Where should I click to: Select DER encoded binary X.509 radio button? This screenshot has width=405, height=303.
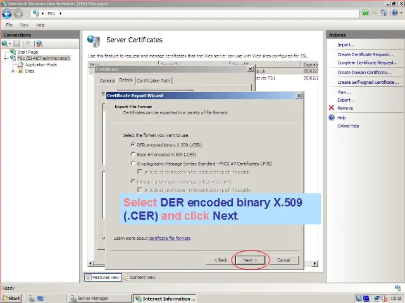(x=133, y=145)
